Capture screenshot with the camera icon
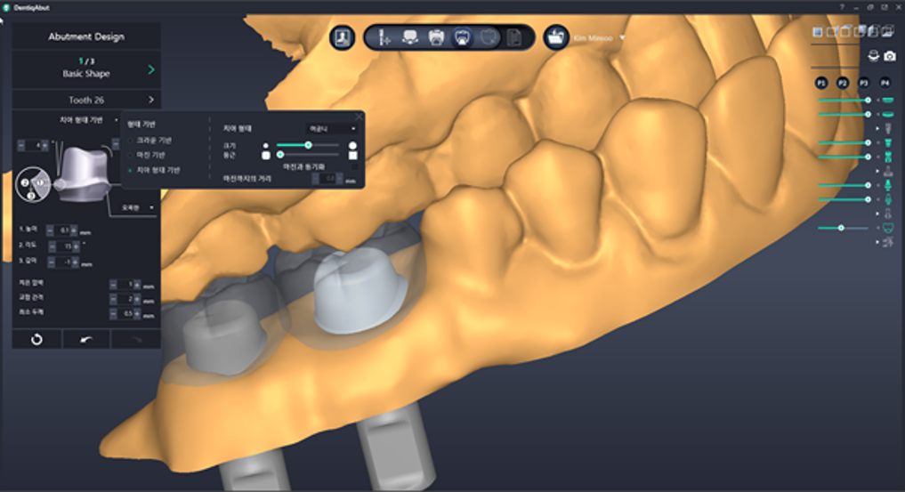 889,56
